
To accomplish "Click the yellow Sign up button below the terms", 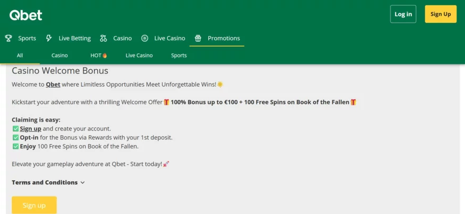I will point(34,205).
